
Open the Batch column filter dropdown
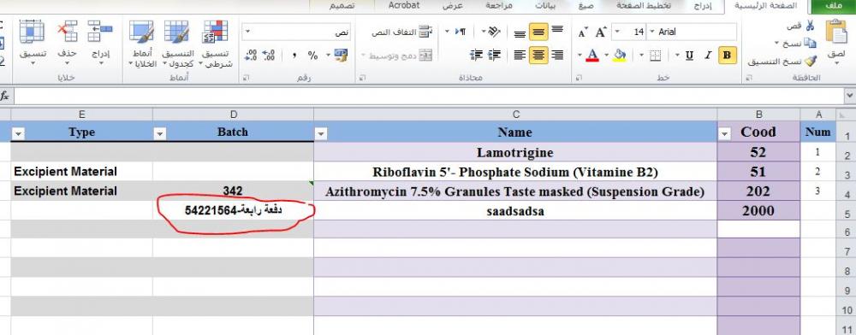(160, 133)
